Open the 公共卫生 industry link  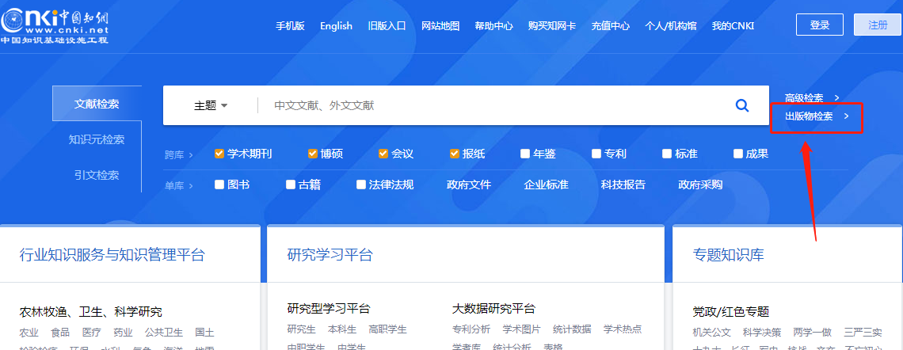pyautogui.click(x=163, y=332)
